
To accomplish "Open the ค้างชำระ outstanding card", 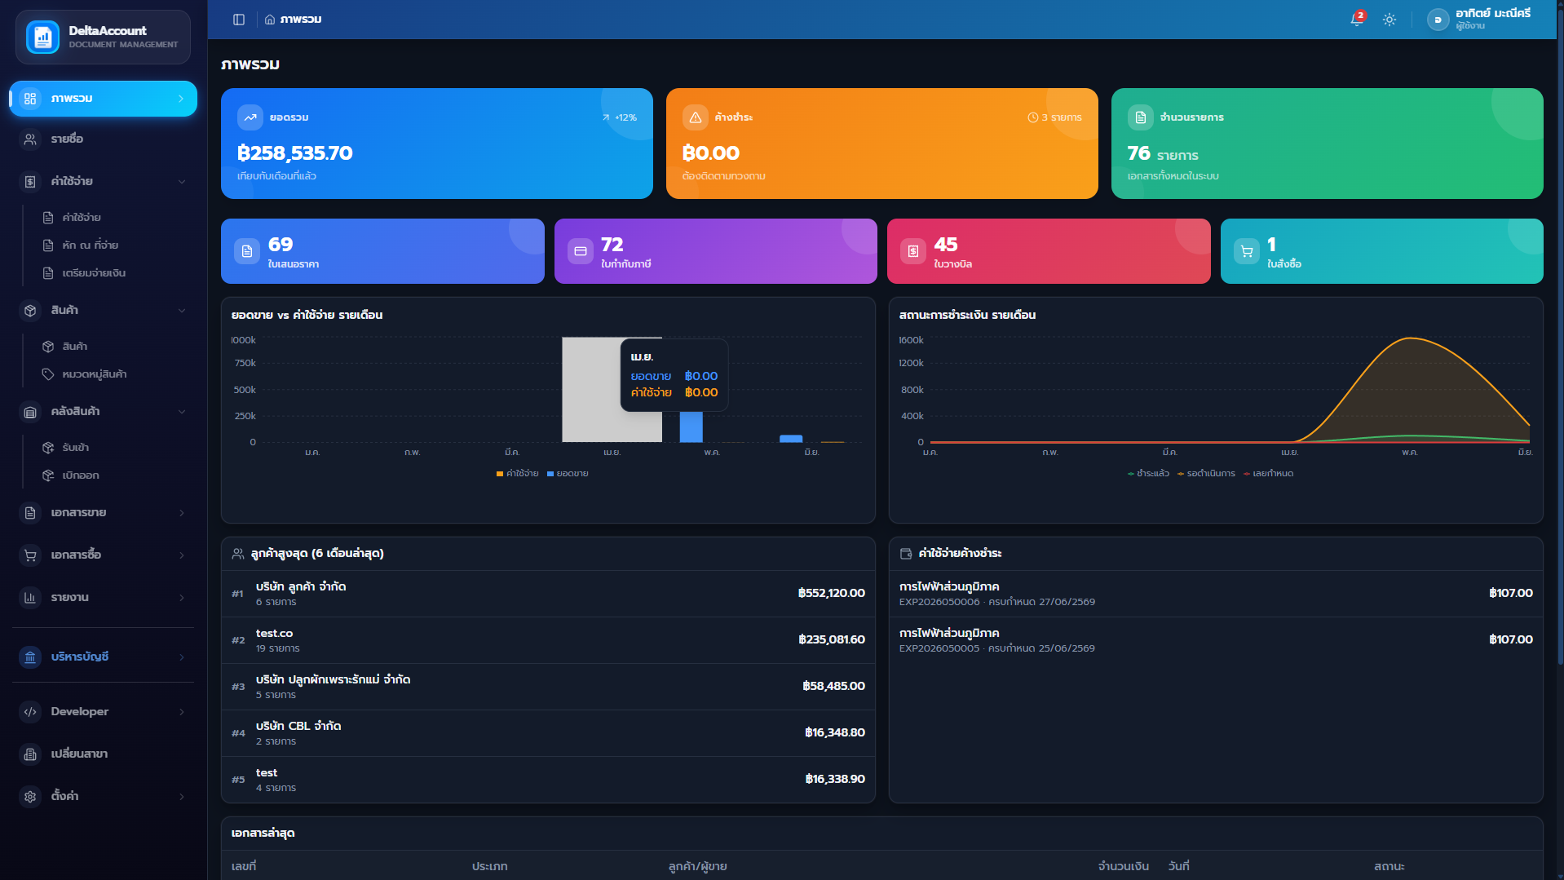I will click(x=882, y=144).
